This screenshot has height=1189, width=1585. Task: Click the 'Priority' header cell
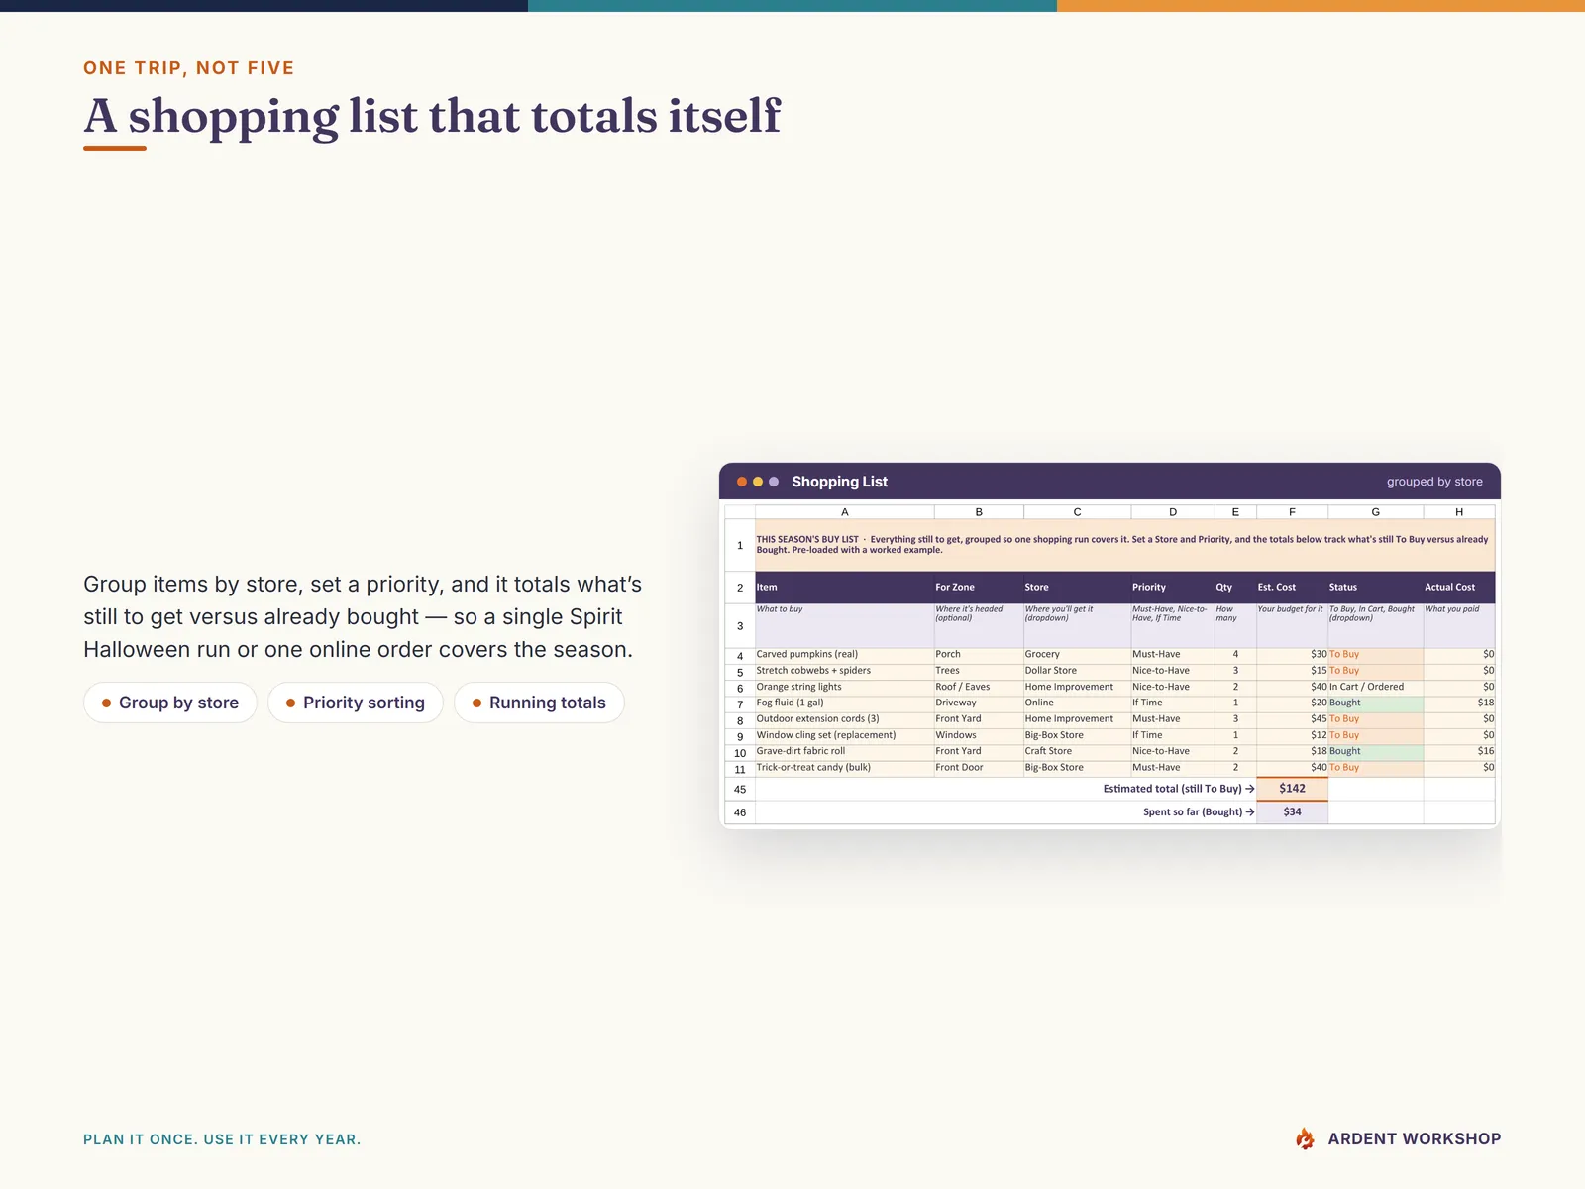point(1173,587)
